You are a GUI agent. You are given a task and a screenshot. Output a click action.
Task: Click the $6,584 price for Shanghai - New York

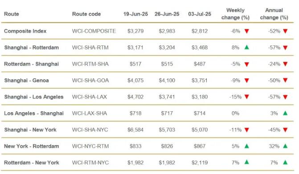click(135, 130)
